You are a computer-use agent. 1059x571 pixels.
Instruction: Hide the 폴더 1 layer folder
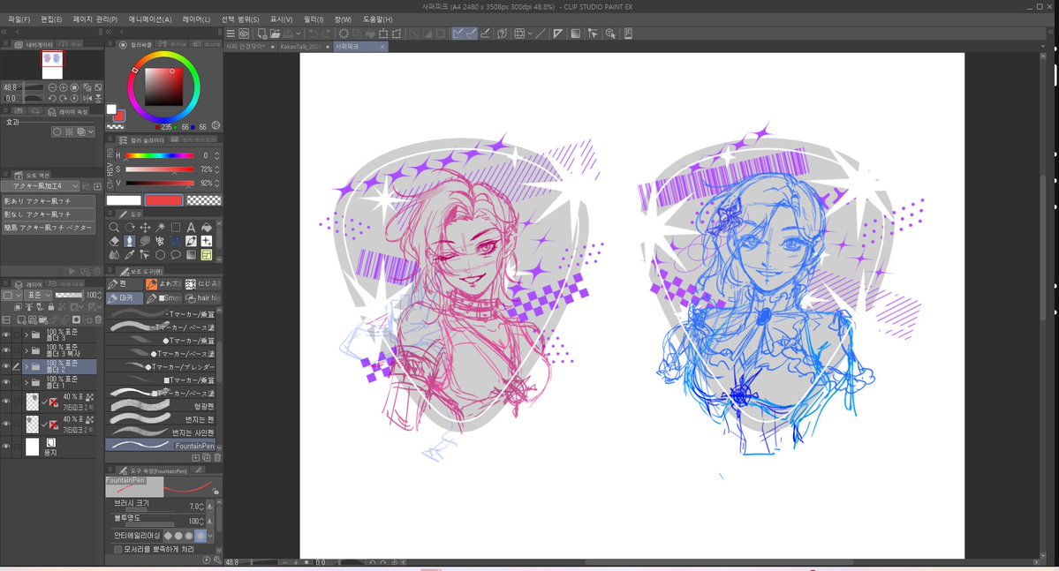[6, 382]
